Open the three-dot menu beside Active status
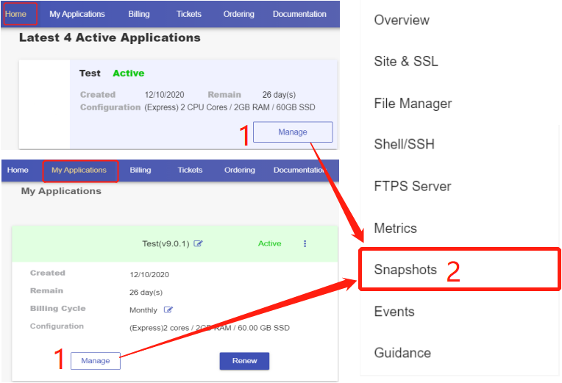This screenshot has height=383, width=562. pyautogui.click(x=305, y=244)
